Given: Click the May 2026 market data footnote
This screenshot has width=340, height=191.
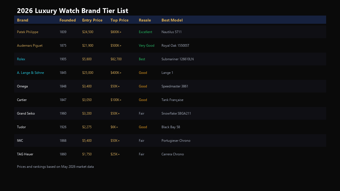Looking at the screenshot, I should coord(55,167).
